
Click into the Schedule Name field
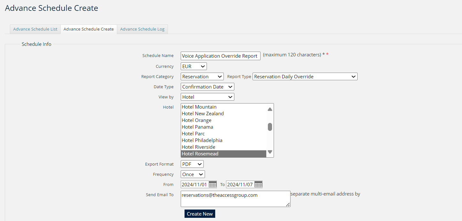tap(221, 56)
